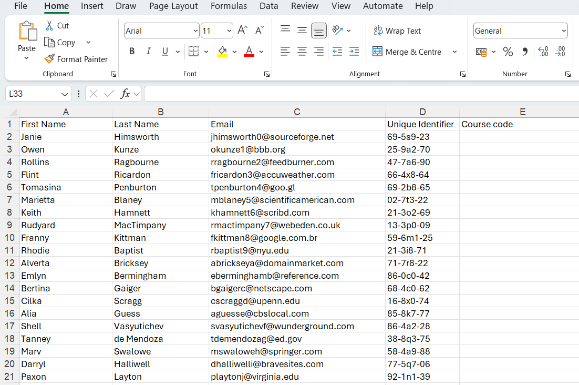
Task: Expand the borders dropdown arrow
Action: point(206,52)
